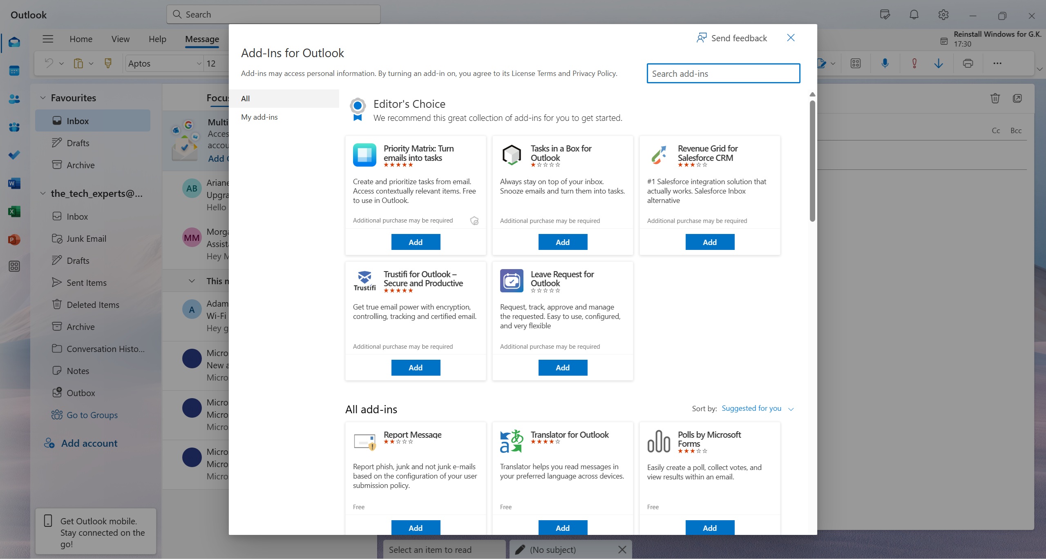The width and height of the screenshot is (1046, 559).
Task: Mark message as high importance
Action: (914, 63)
